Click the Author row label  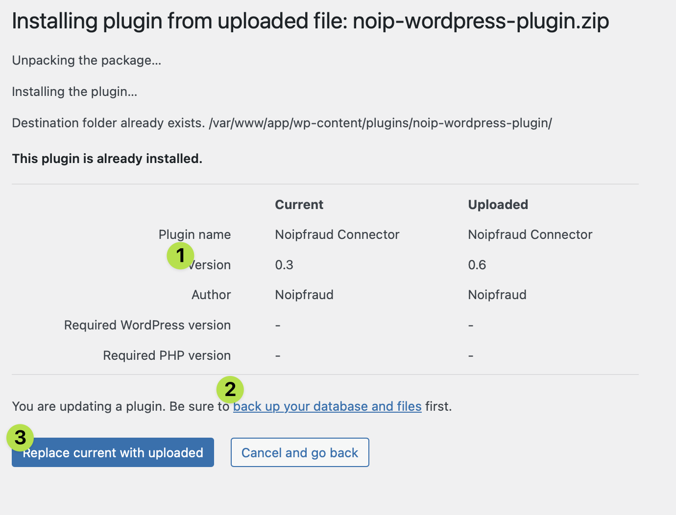tap(211, 295)
